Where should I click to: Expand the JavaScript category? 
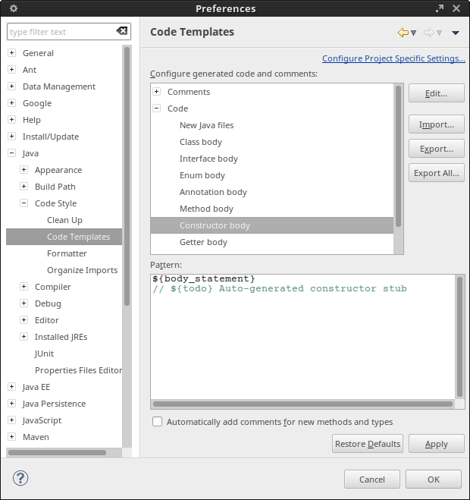point(12,420)
